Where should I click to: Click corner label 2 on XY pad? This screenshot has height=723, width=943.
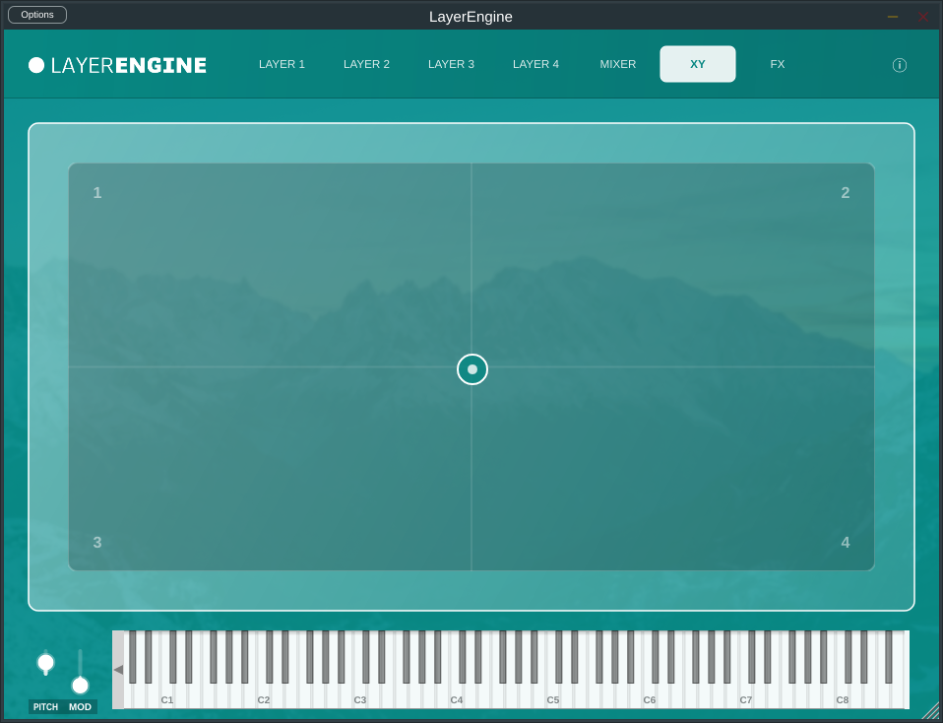[x=845, y=193]
